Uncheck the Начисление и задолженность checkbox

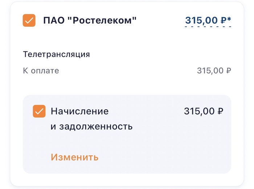tap(39, 111)
